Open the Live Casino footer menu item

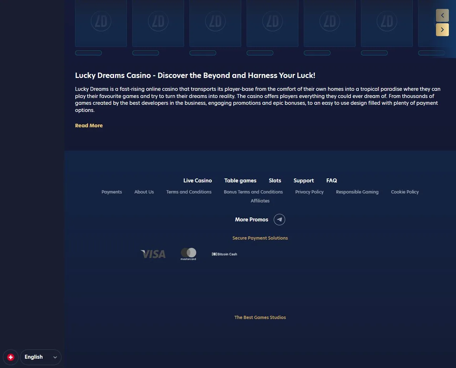pyautogui.click(x=198, y=181)
